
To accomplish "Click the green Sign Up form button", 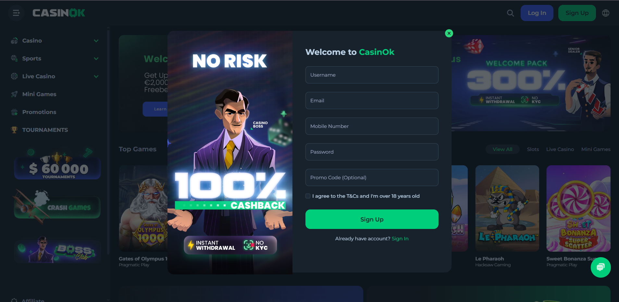I will tap(372, 219).
